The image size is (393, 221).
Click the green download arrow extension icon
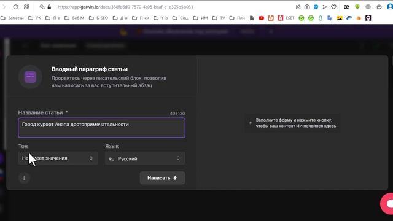click(357, 7)
